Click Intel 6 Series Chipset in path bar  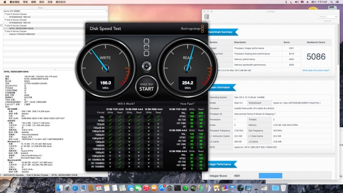38,175
